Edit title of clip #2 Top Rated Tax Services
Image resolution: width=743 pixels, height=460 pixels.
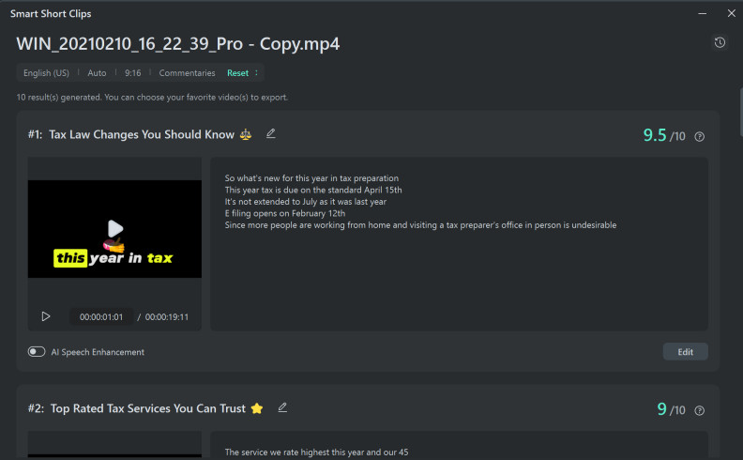pyautogui.click(x=282, y=407)
